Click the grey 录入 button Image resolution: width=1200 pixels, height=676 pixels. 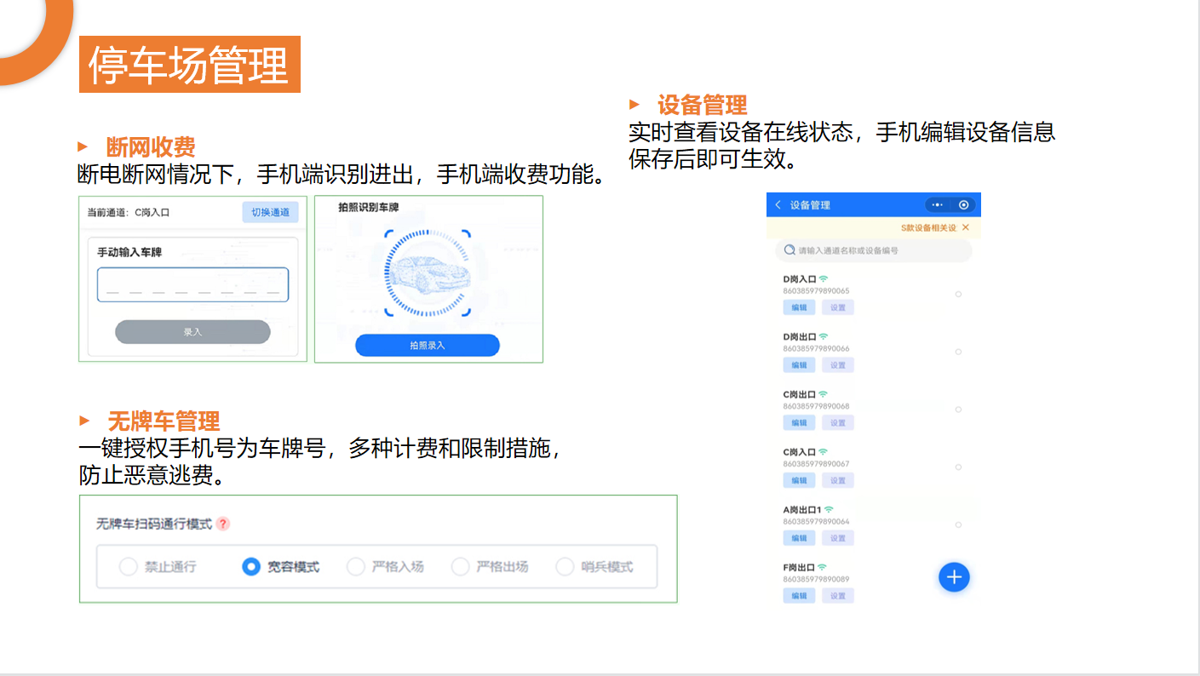click(x=192, y=332)
